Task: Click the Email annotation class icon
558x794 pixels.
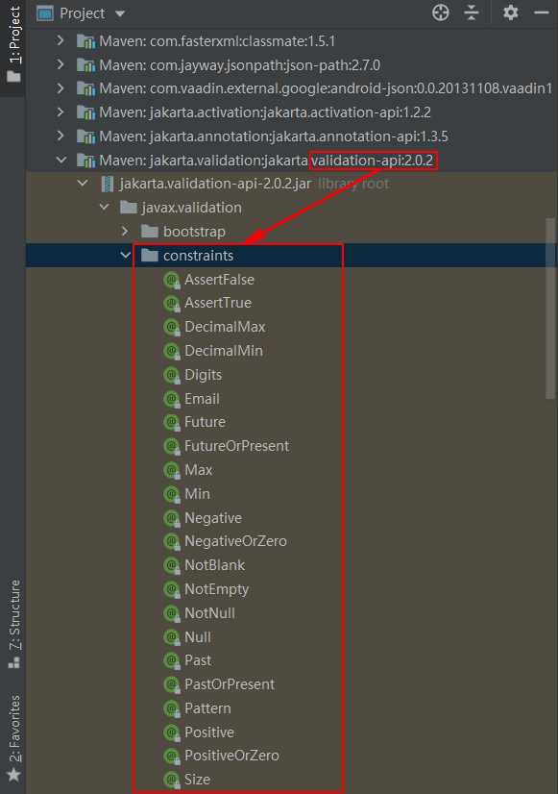Action: pyautogui.click(x=172, y=399)
